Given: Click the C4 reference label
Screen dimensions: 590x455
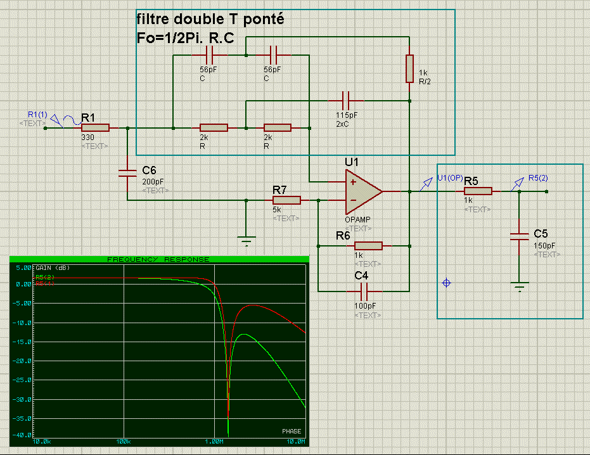Looking at the screenshot, I should (x=361, y=276).
